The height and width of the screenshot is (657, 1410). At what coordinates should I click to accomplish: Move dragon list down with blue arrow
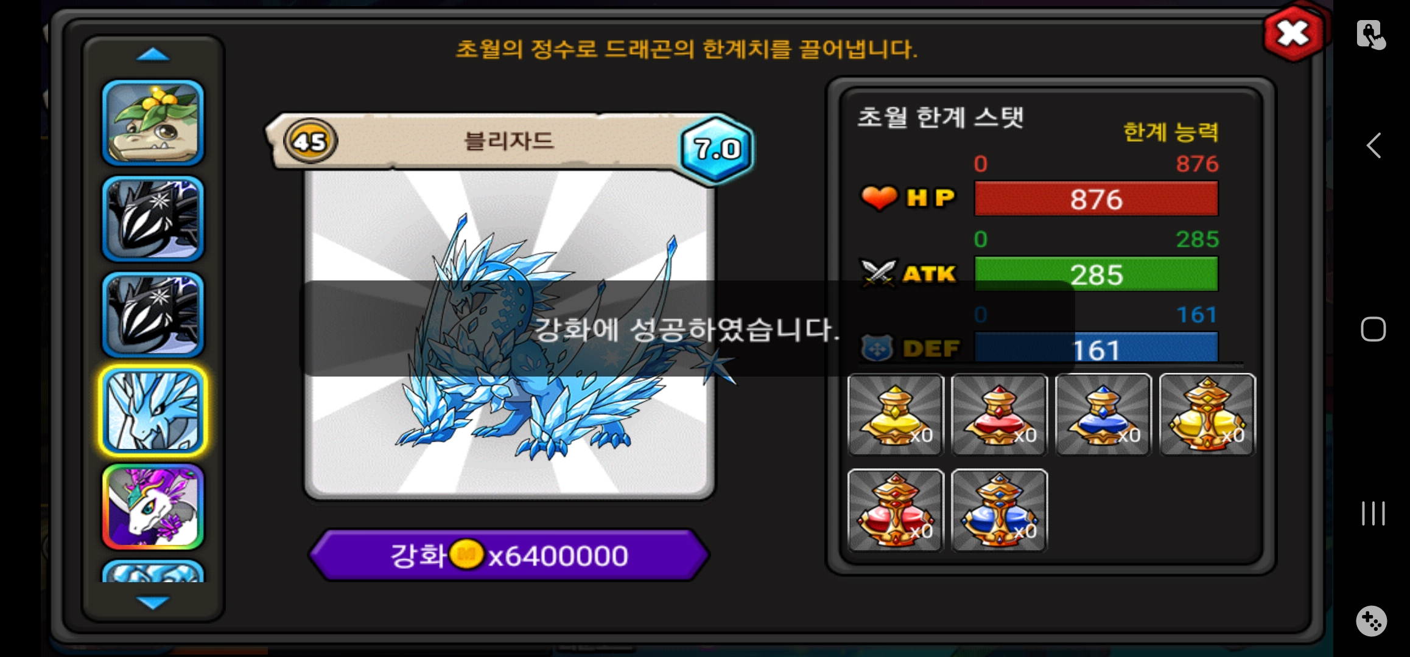153,602
